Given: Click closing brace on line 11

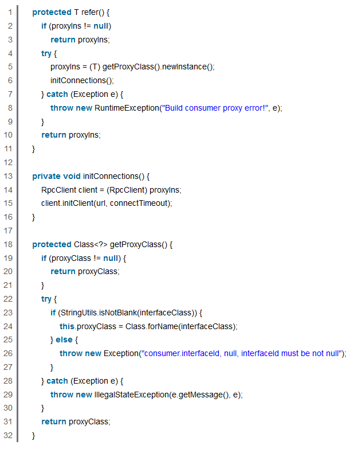Looking at the screenshot, I should click(x=33, y=149).
